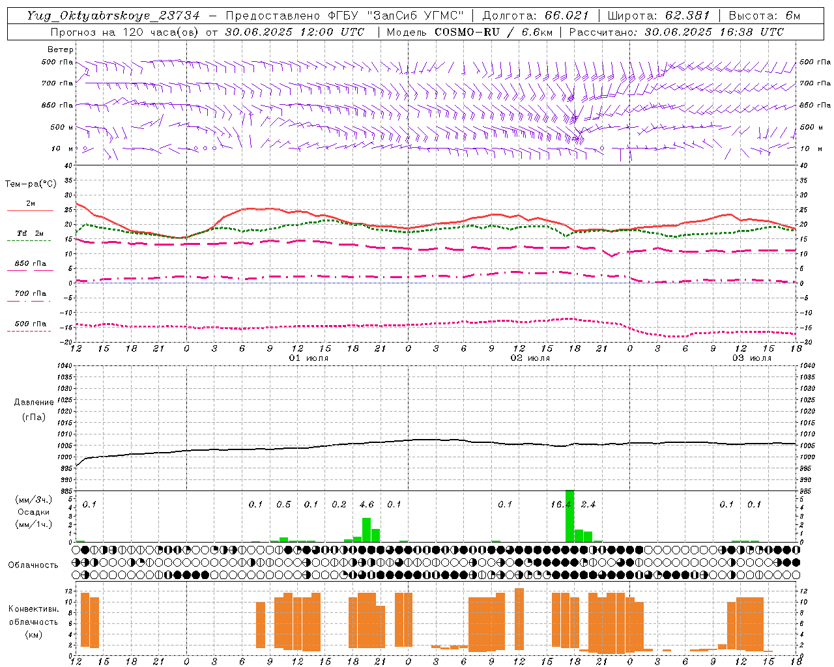The width and height of the screenshot is (834, 667).
Task: Click 'Прогноз на 120 часа(ов)' forecast text
Action: (125, 32)
